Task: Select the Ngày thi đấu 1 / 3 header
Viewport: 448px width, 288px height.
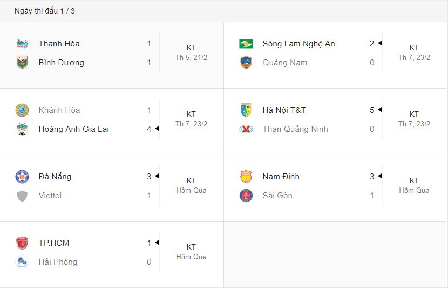Action: point(45,11)
